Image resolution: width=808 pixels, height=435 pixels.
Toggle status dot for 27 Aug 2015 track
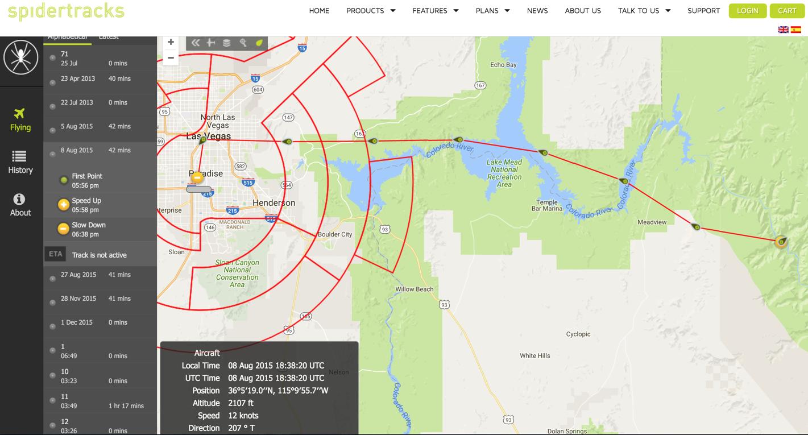[53, 279]
